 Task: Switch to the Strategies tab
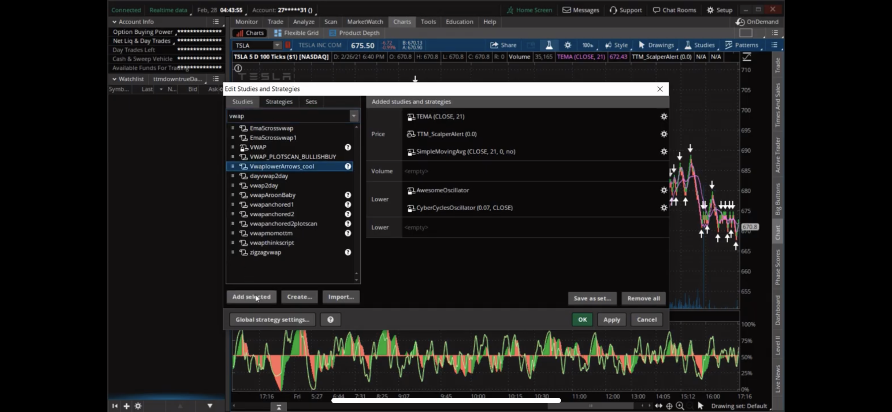(279, 101)
